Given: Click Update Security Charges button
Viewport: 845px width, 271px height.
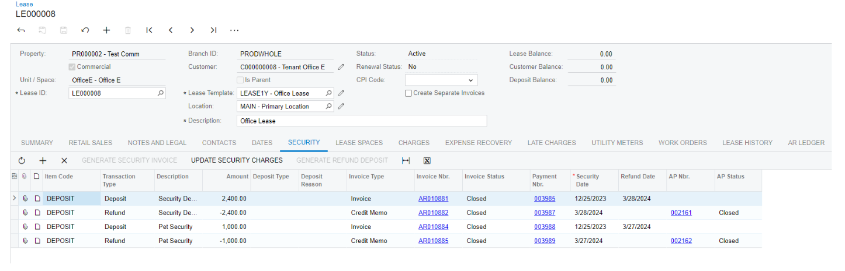Looking at the screenshot, I should coord(237,160).
